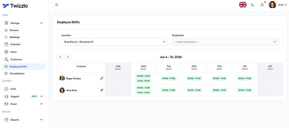The height and width of the screenshot is (128, 289).
Task: Click the Reports pie chart icon
Action: [6, 120]
